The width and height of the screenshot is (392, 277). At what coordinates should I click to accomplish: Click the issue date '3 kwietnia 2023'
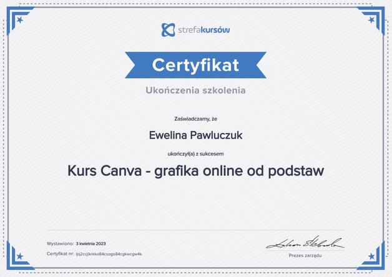click(91, 243)
